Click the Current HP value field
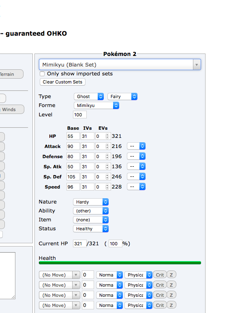 80,244
